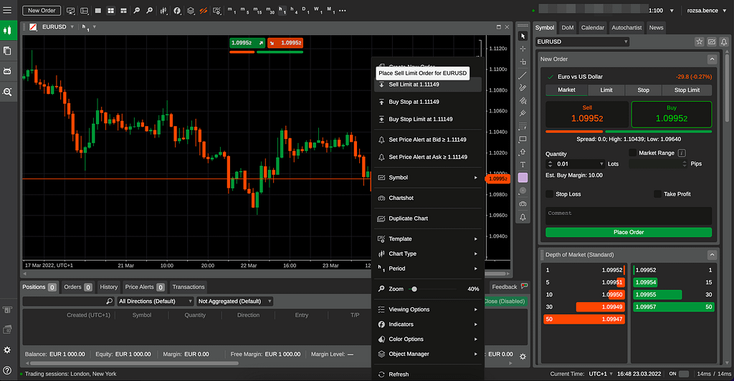Enable the Stop Loss checkbox
This screenshot has height=381, width=734.
tap(550, 194)
